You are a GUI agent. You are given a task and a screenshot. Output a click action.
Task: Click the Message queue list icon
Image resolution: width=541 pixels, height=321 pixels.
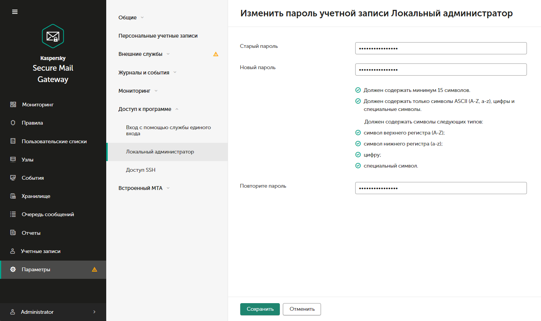(13, 214)
